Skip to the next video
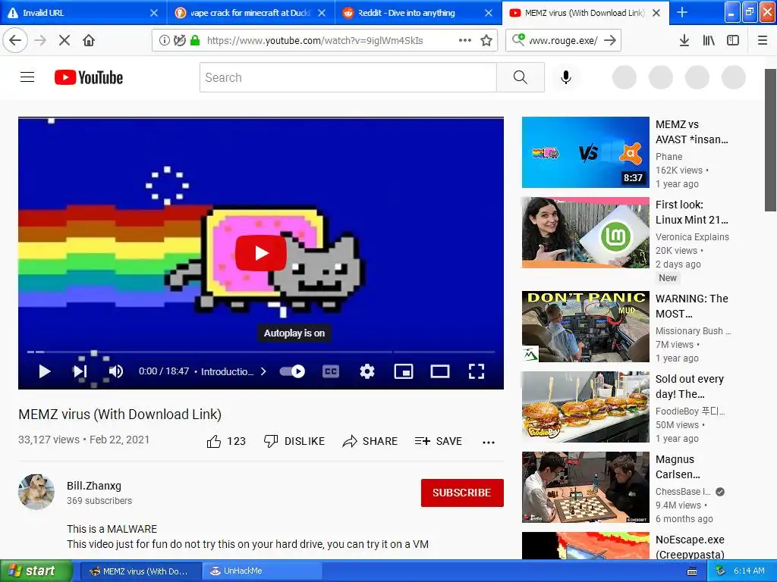Viewport: 777px width, 582px height. click(80, 371)
